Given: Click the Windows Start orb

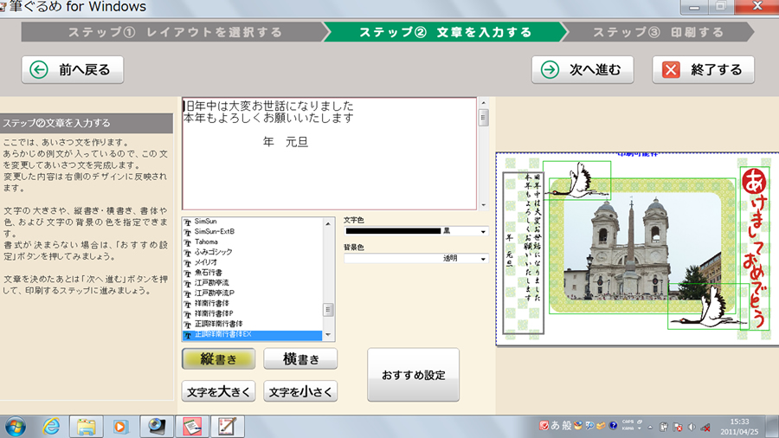Looking at the screenshot, I should coord(16,426).
